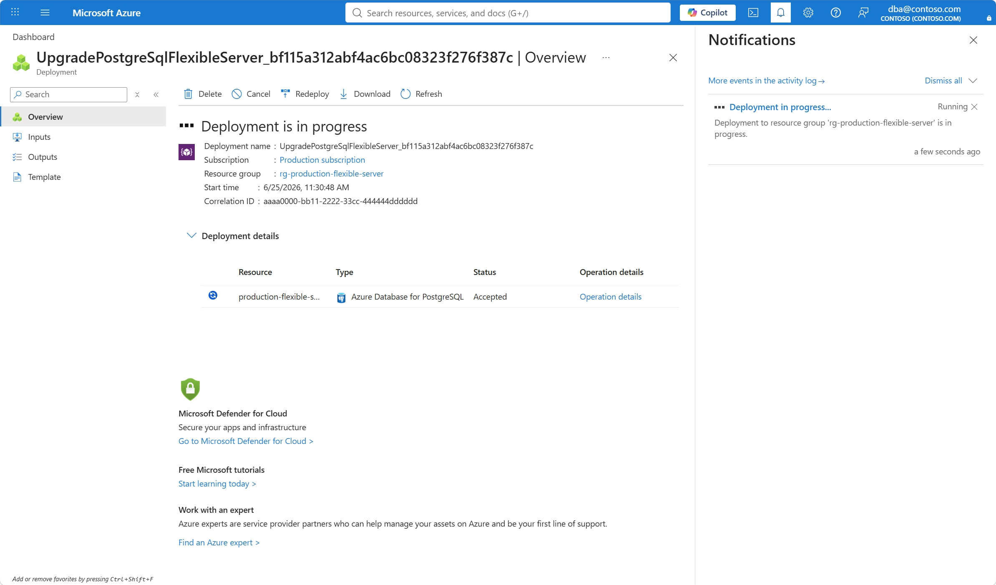Image resolution: width=996 pixels, height=585 pixels.
Task: Click the feedback icon in top bar
Action: click(x=863, y=13)
